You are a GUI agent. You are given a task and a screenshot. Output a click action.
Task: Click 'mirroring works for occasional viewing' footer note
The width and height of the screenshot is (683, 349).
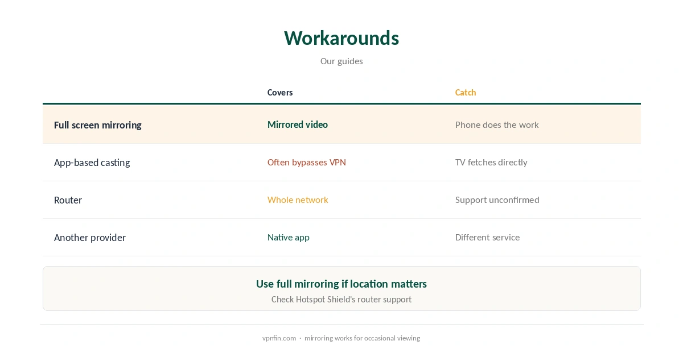click(x=362, y=338)
